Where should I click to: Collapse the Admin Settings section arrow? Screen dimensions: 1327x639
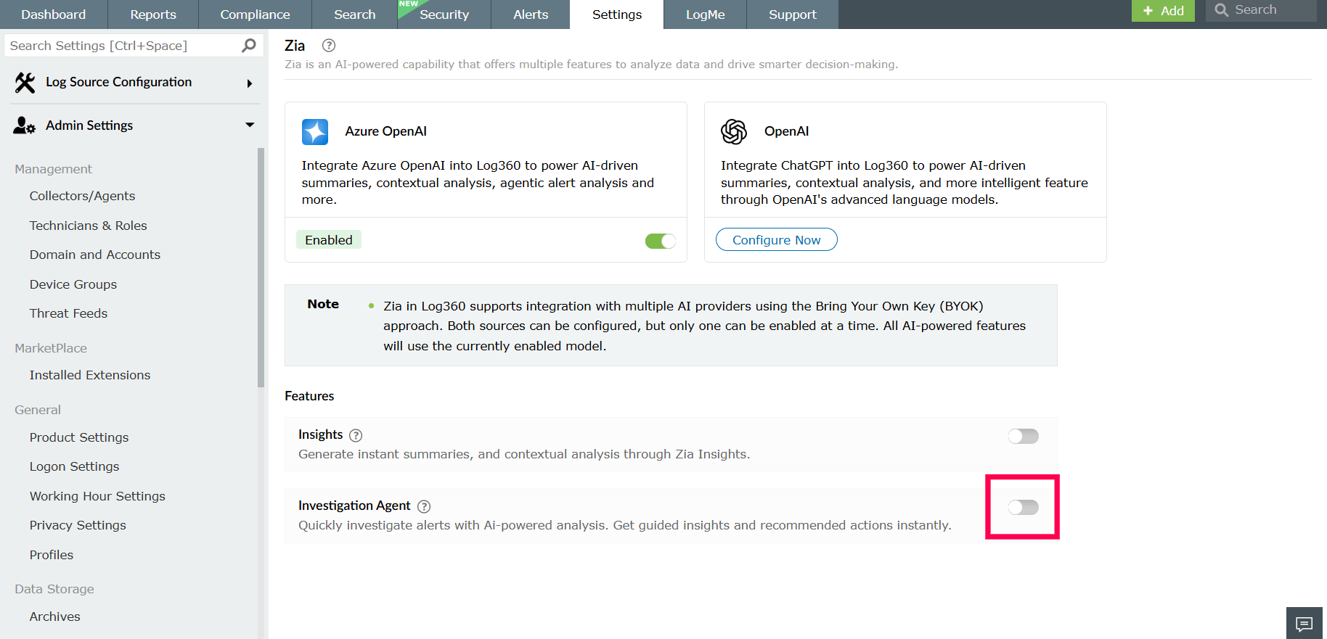tap(250, 125)
